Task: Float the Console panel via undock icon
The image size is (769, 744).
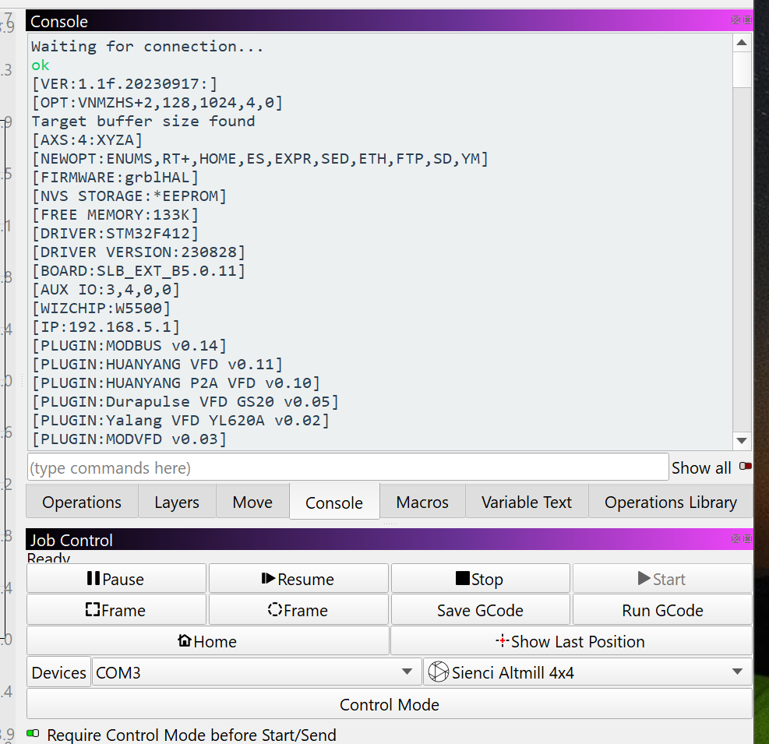Action: coord(735,20)
